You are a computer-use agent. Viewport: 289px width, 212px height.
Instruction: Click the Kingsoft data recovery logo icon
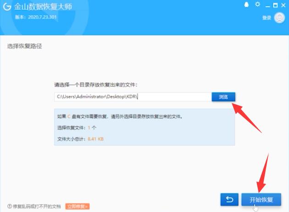tap(7, 7)
